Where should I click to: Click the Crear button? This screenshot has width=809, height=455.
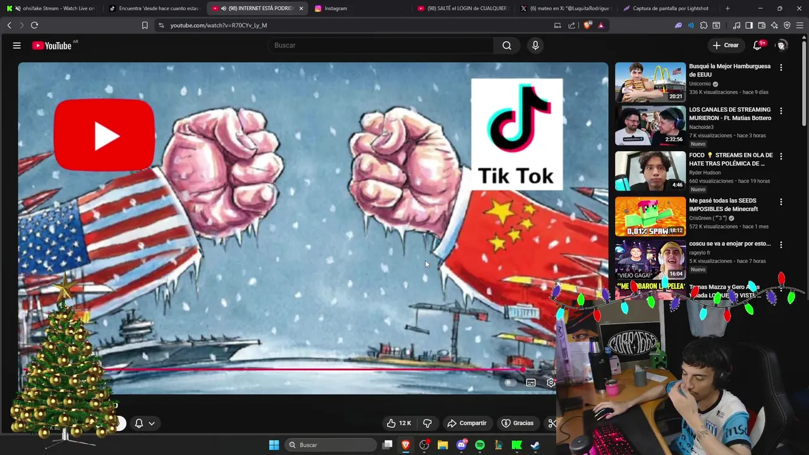point(726,45)
